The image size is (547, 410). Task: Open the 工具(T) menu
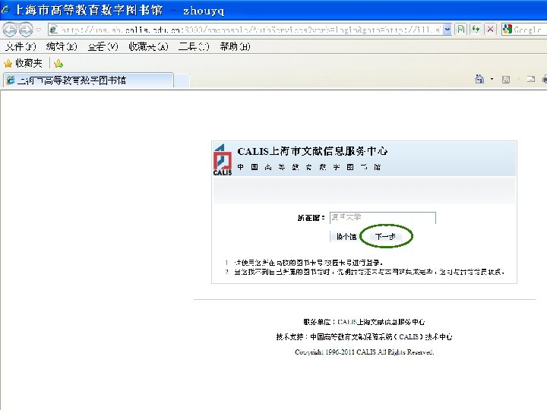[194, 46]
